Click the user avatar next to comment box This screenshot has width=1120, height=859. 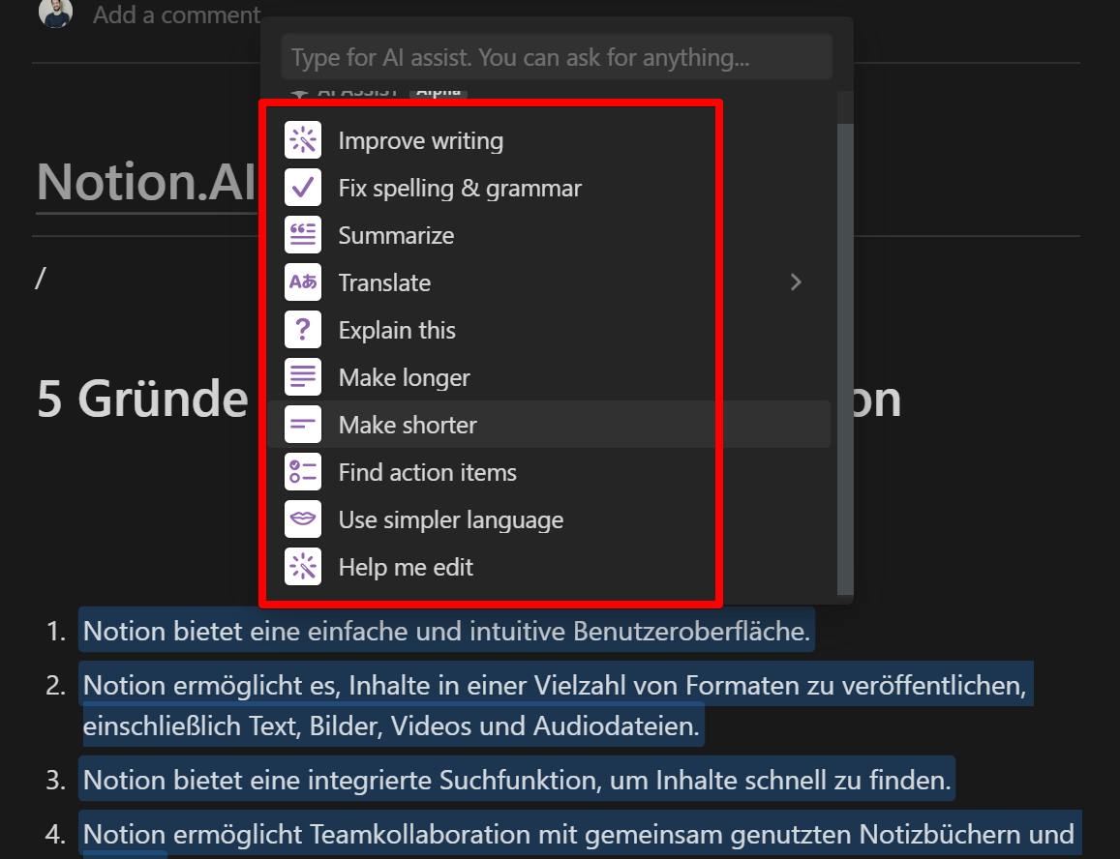tap(55, 14)
